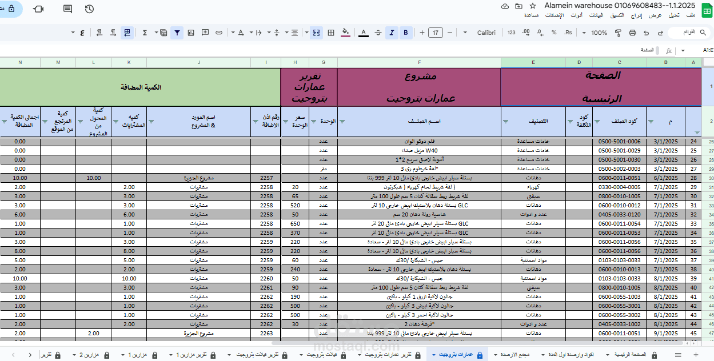Click the fill color paint bucket
The width and height of the screenshot is (714, 361).
tap(345, 33)
